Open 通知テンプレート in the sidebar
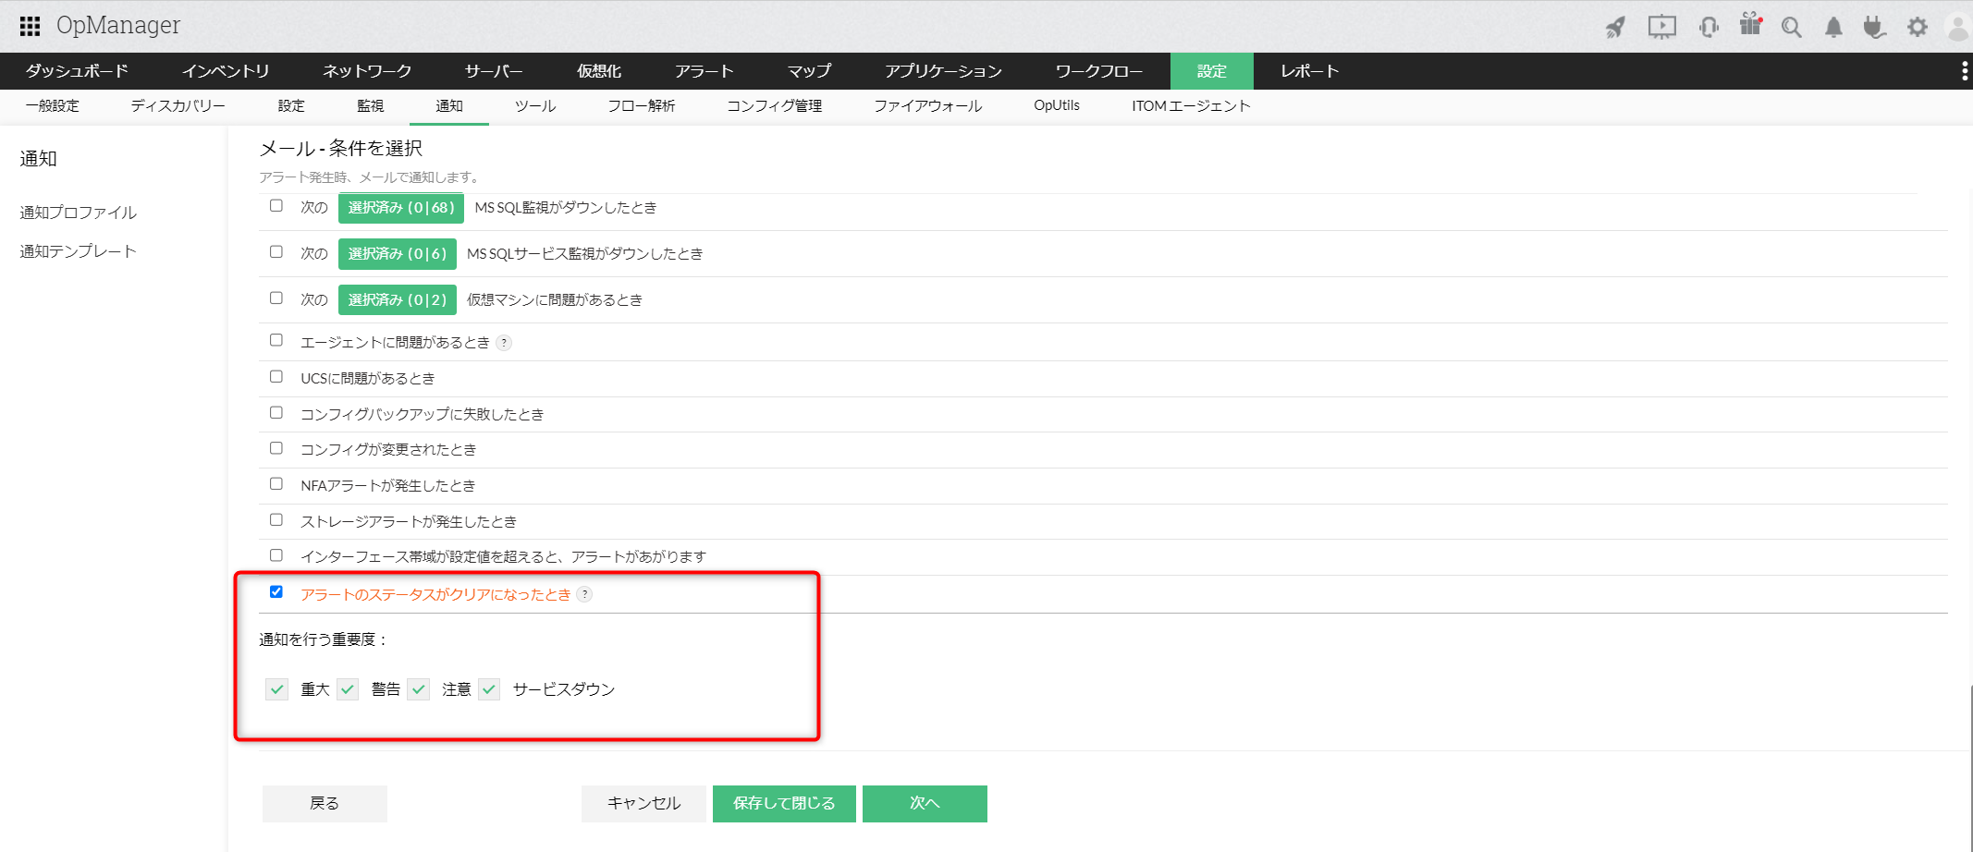 click(x=79, y=251)
